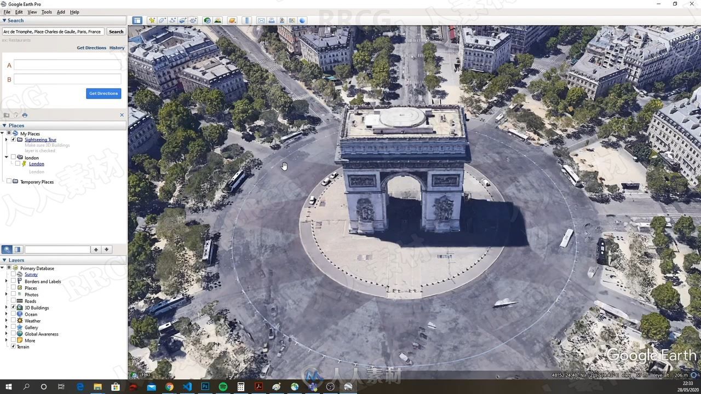Click the search panel folder icon
Image resolution: width=701 pixels, height=394 pixels.
click(x=7, y=115)
